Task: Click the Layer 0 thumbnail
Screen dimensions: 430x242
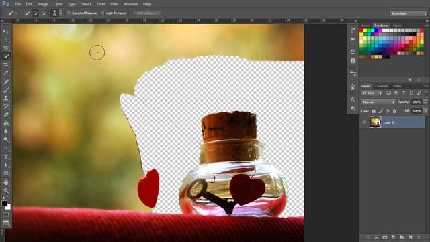Action: pyautogui.click(x=375, y=122)
